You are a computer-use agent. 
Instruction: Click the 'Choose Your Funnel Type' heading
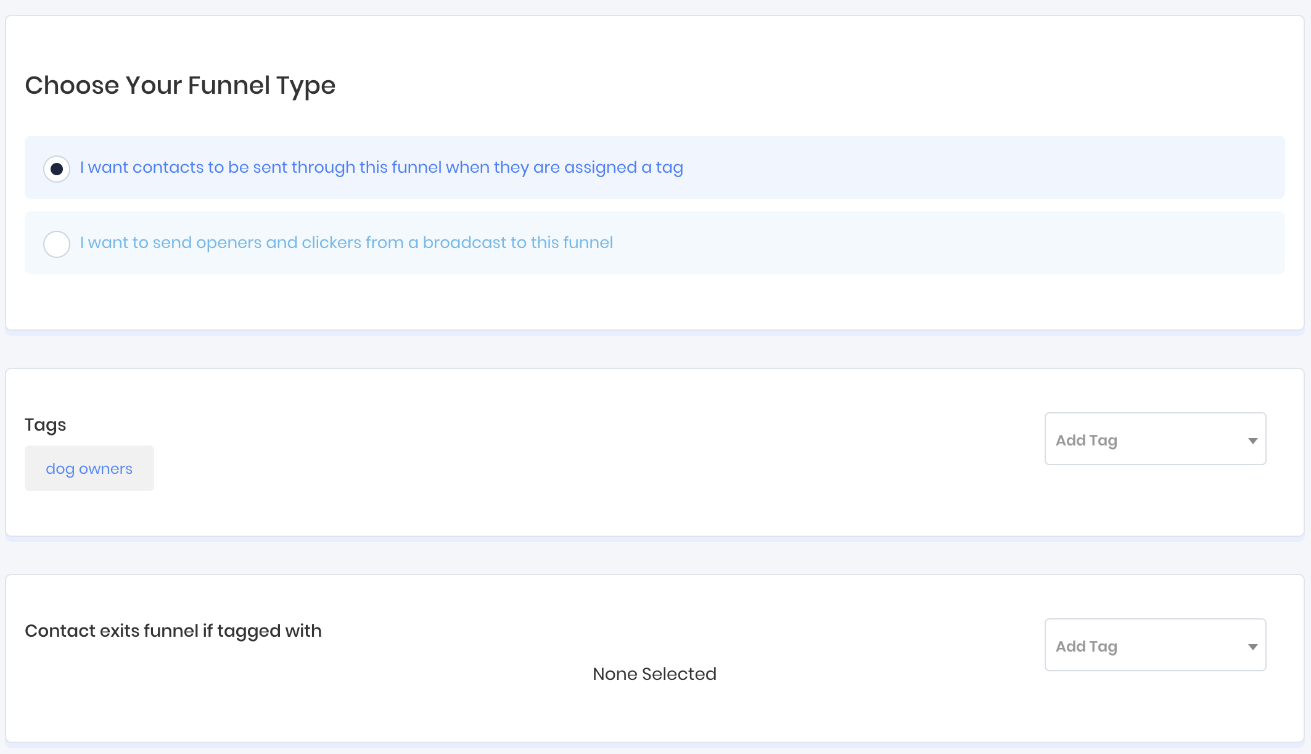pyautogui.click(x=180, y=85)
